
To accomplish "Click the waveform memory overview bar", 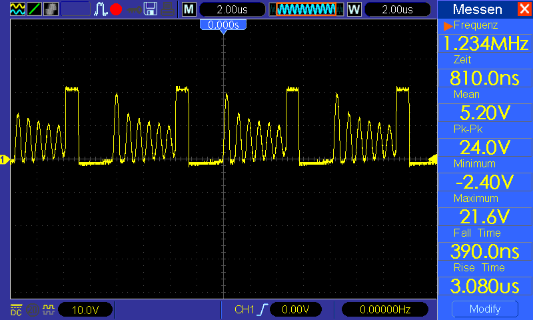I will pos(306,9).
